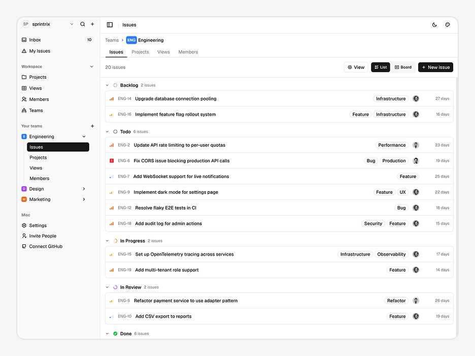Click Performance label on ENG-2
The width and height of the screenshot is (475, 356).
(x=392, y=145)
